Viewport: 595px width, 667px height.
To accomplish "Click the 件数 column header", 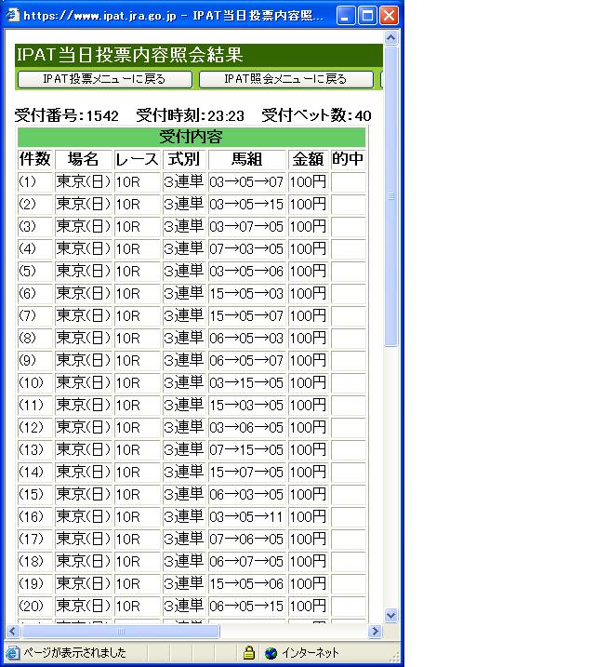I will pyautogui.click(x=35, y=159).
